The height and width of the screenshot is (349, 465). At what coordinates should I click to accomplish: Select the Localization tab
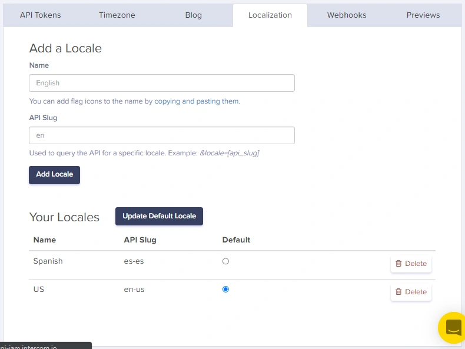[x=270, y=15]
